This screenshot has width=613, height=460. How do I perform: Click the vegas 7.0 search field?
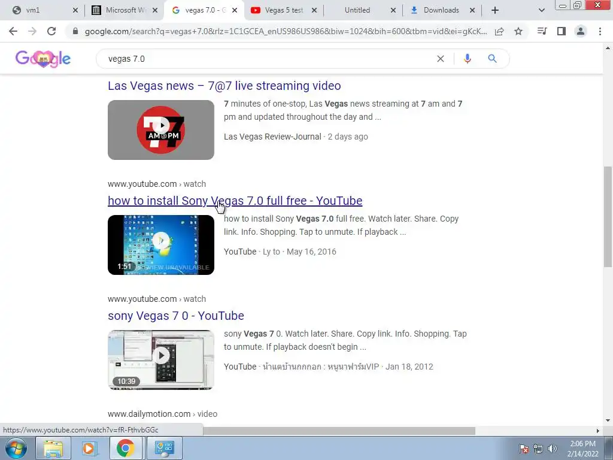(x=270, y=59)
